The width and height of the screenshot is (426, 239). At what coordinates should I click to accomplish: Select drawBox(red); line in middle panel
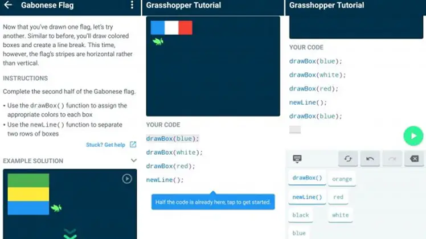171,166
